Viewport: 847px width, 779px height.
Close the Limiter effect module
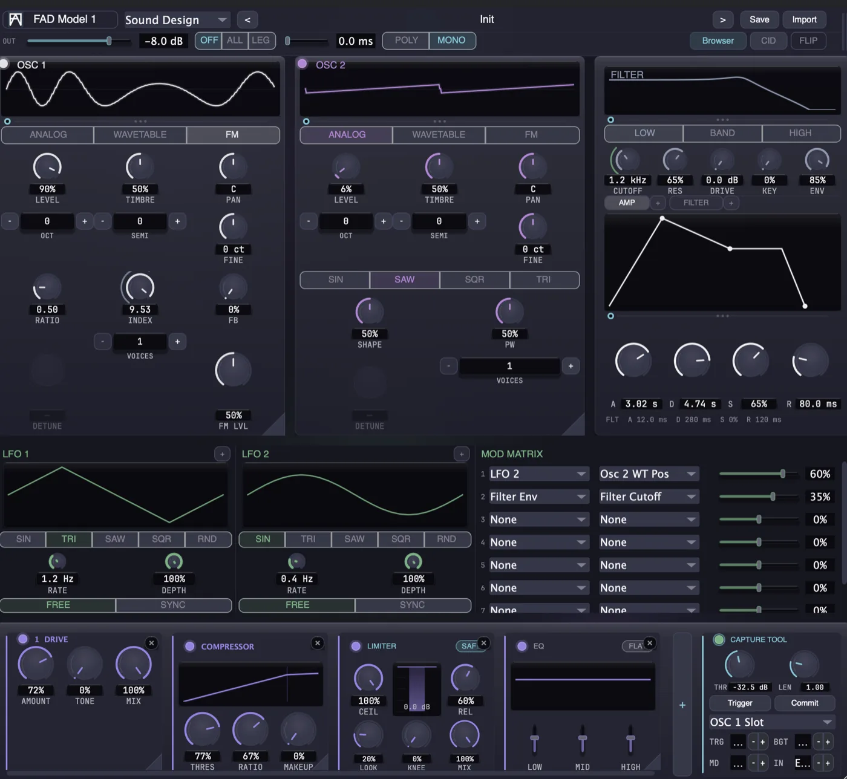pyautogui.click(x=484, y=643)
